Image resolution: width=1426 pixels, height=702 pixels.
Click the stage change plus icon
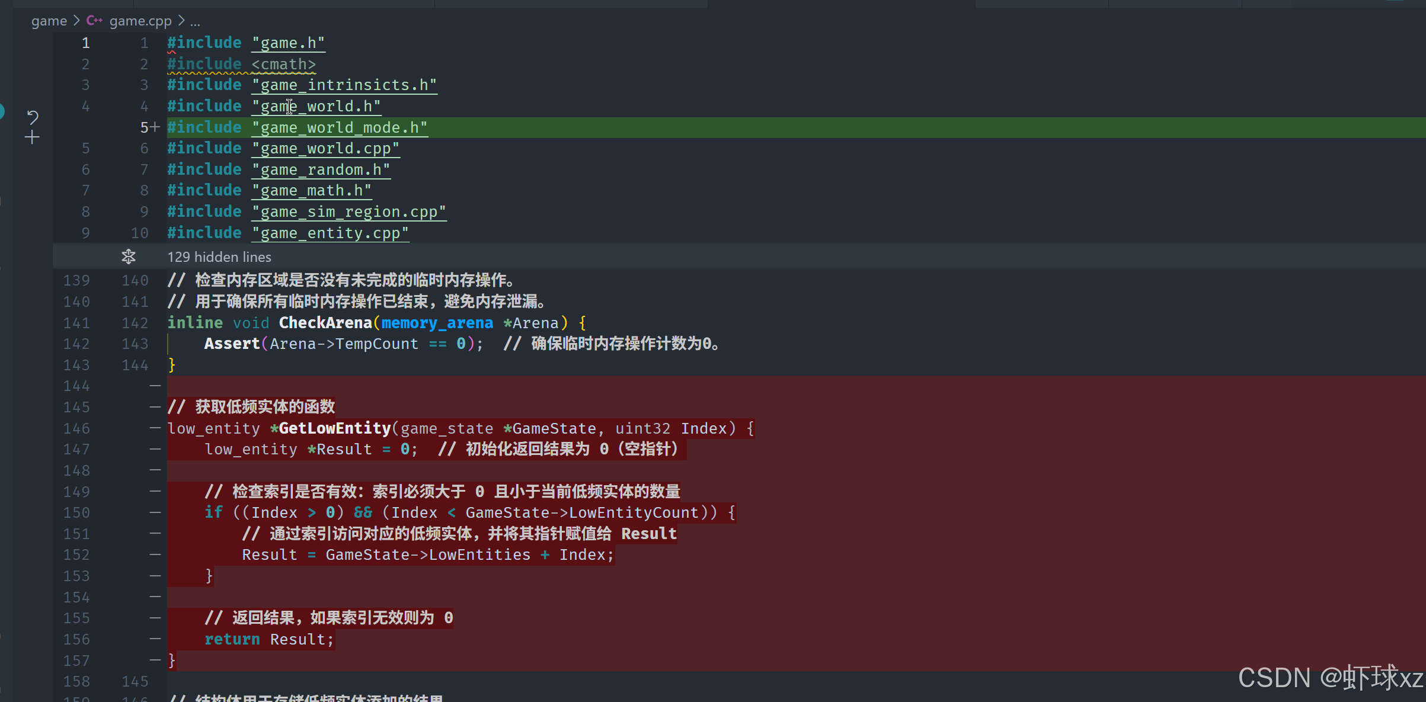coord(32,137)
